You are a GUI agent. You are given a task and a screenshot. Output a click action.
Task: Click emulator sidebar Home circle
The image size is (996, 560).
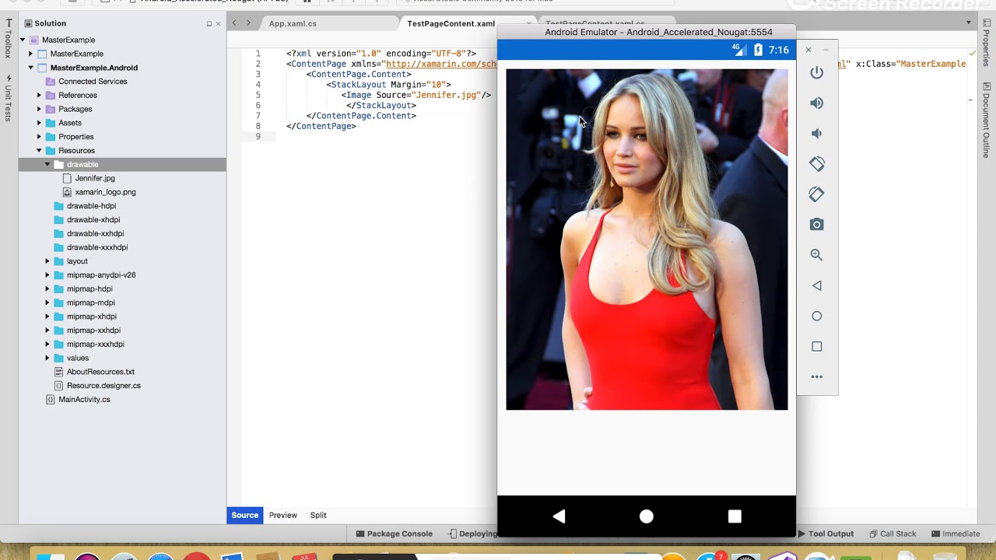point(816,316)
